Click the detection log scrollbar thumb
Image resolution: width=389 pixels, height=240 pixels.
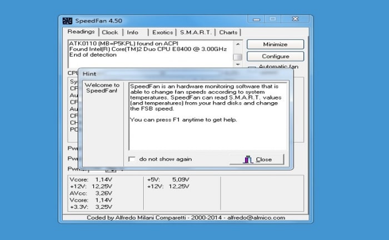point(237,56)
